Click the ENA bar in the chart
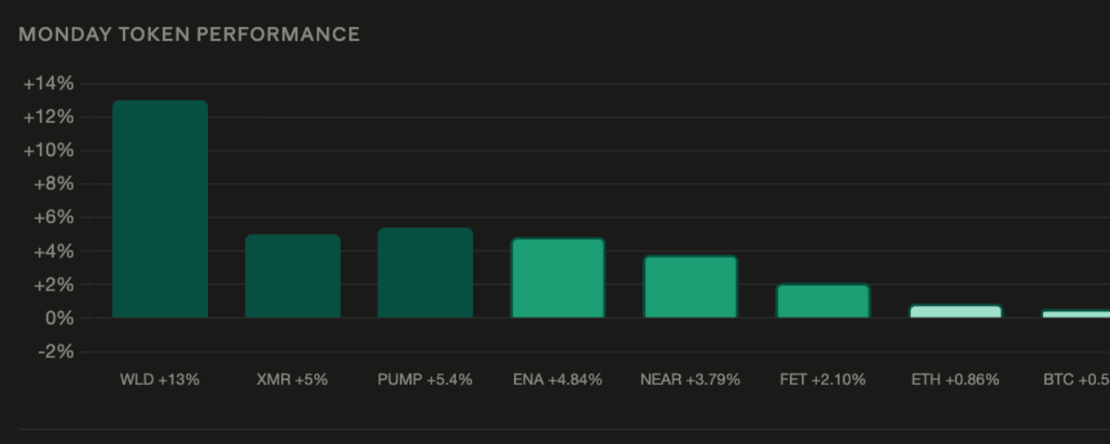The image size is (1110, 444). pos(558,277)
